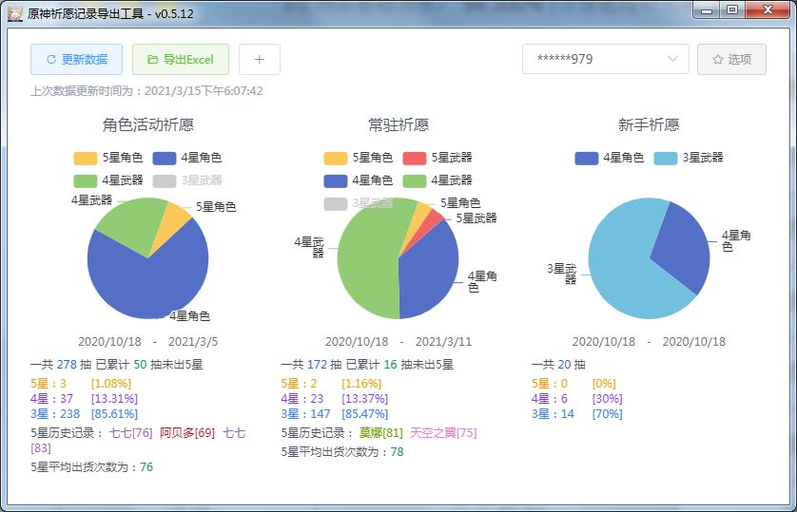The image size is (797, 512).
Task: Click the 新手祈愿 chart title
Action: click(649, 124)
